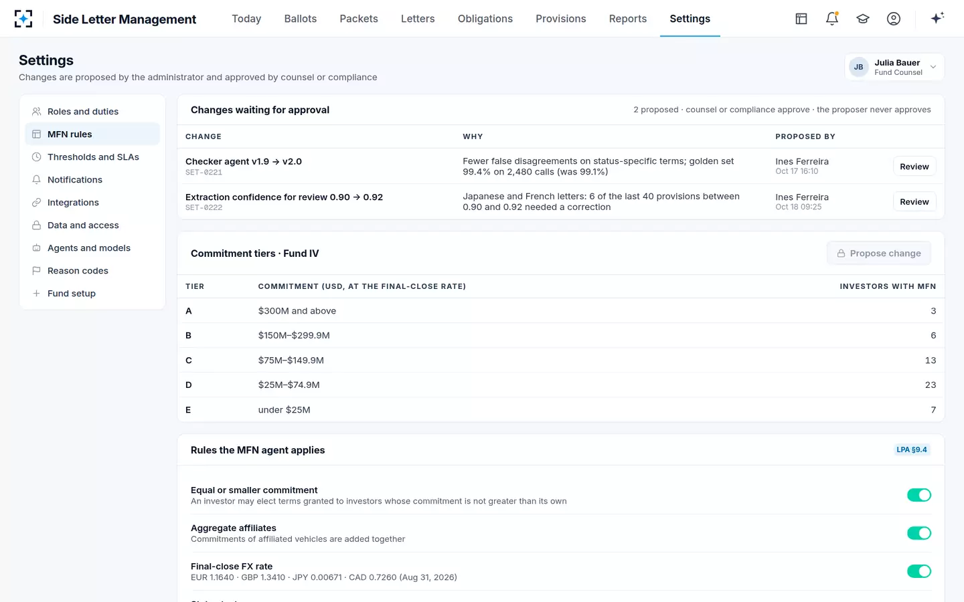964x602 pixels.
Task: Click the Changes waiting for approval heading
Action: (260, 110)
